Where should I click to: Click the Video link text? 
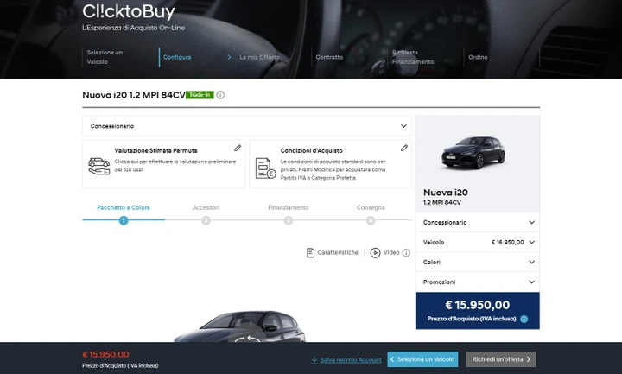391,252
